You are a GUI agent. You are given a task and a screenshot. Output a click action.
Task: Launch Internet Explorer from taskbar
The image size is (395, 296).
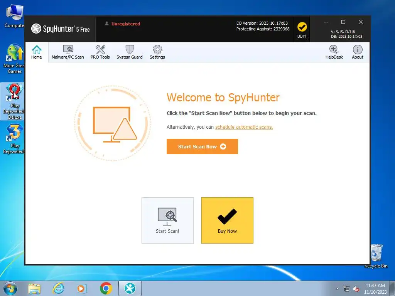58,288
